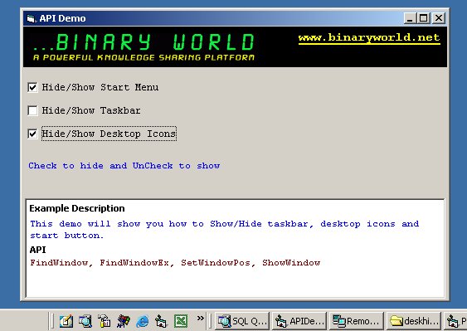Click the Binary World banner logo
467x331 pixels.
(x=144, y=46)
